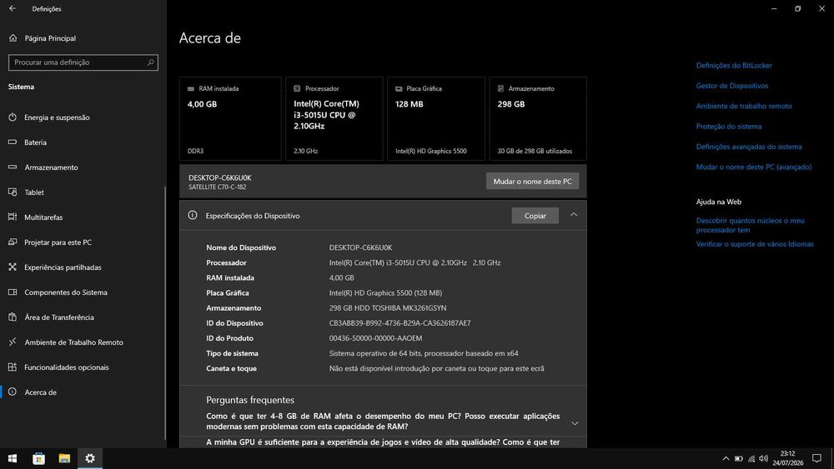Select device ID CB3ABB39-B992-4736 value
This screenshot has width=834, height=469.
400,323
